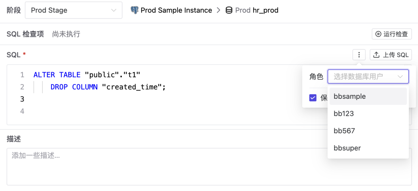Choose bbsuper as the database role

347,148
